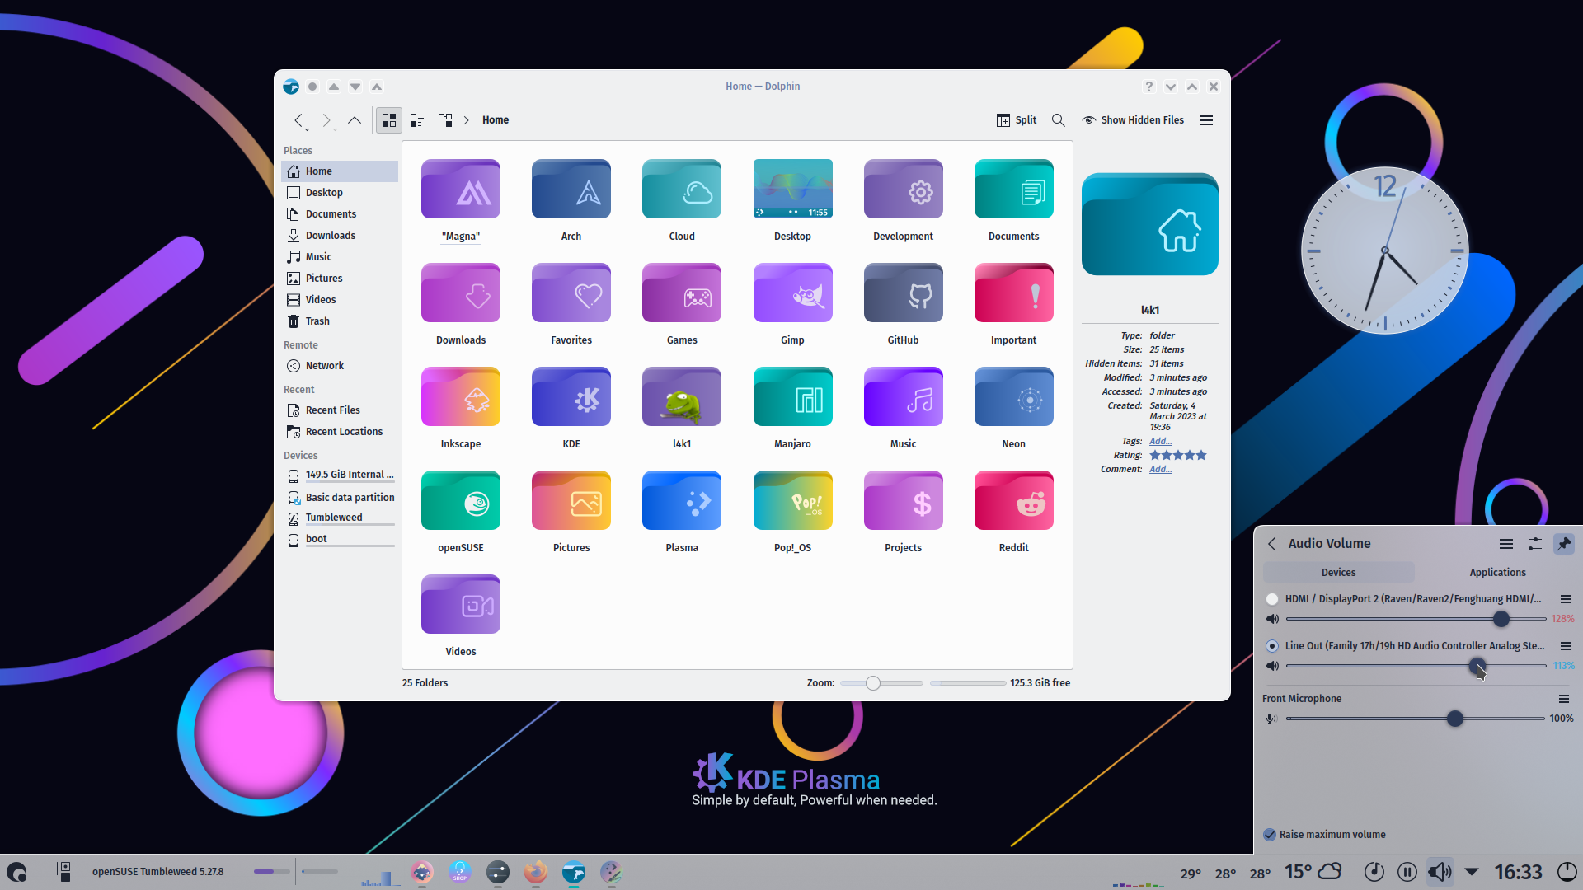The image size is (1583, 890).
Task: Select HDMI / DisplayPort 2 as output device
Action: (x=1272, y=599)
